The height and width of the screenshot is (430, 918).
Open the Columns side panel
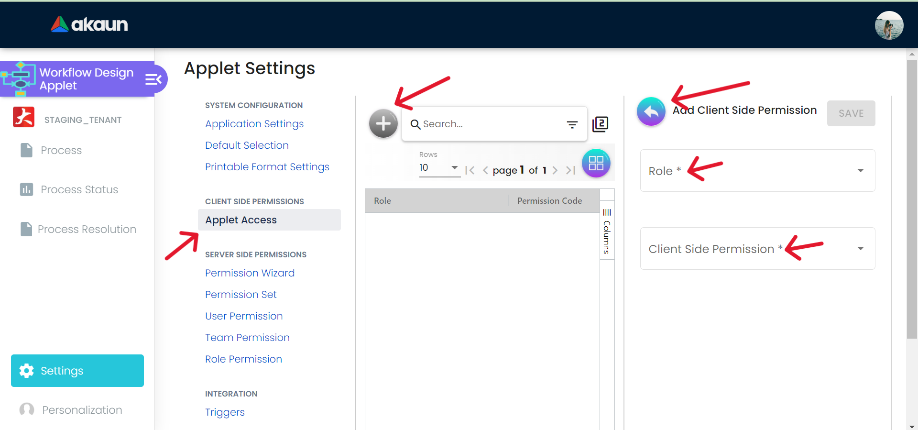tap(607, 231)
